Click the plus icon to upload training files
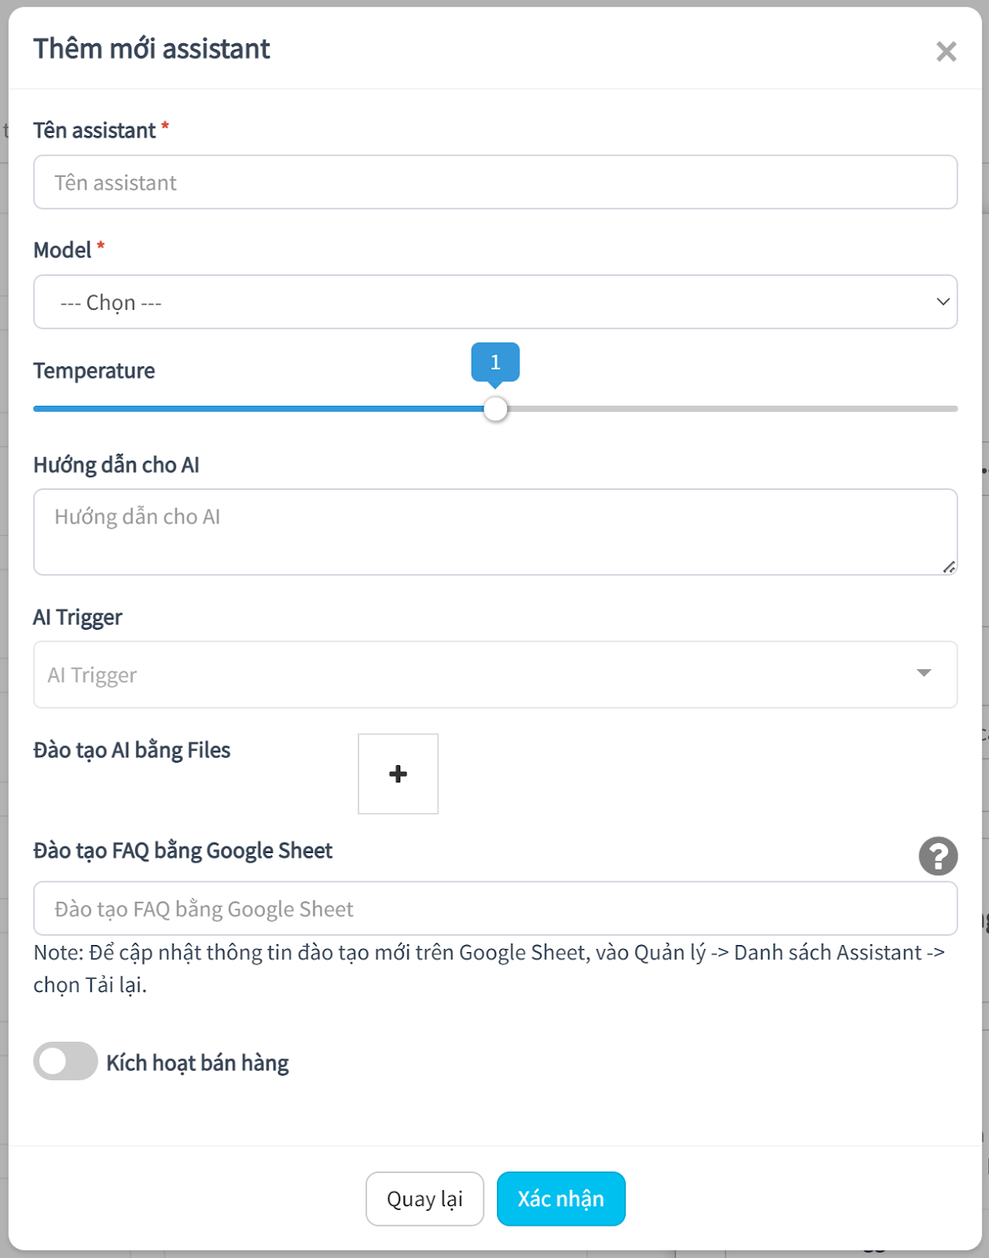This screenshot has height=1258, width=989. [398, 774]
